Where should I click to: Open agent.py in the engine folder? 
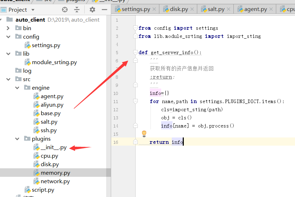click(x=52, y=96)
